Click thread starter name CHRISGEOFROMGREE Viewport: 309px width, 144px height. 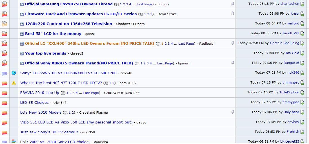(x=122, y=93)
